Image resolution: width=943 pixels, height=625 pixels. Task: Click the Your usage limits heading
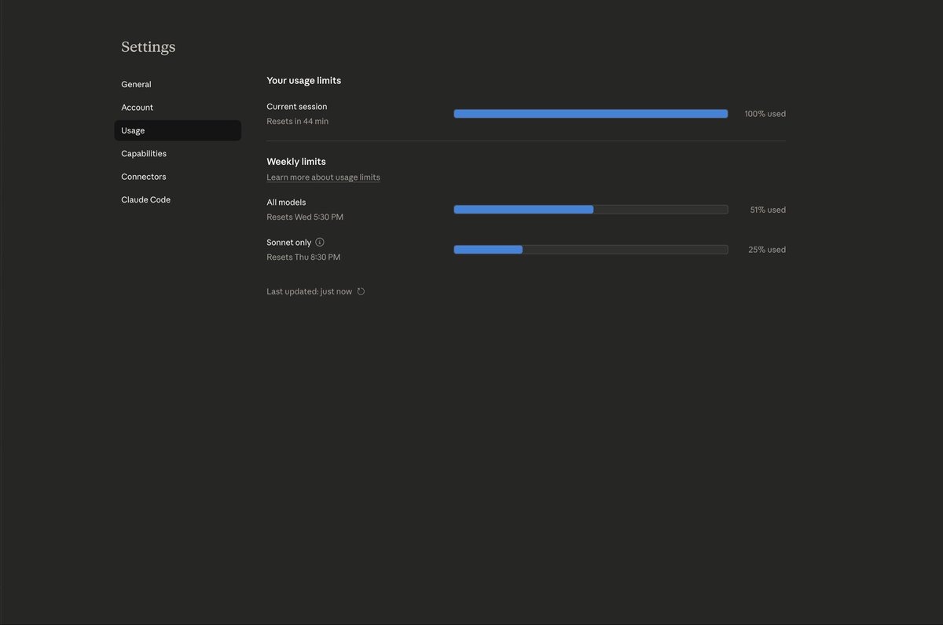tap(304, 80)
